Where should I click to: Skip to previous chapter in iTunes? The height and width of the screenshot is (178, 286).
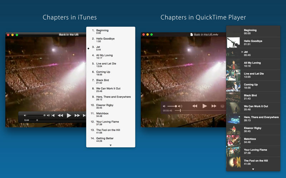pos(53,115)
